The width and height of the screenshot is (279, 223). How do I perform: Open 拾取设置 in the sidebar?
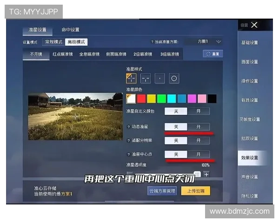point(249,138)
